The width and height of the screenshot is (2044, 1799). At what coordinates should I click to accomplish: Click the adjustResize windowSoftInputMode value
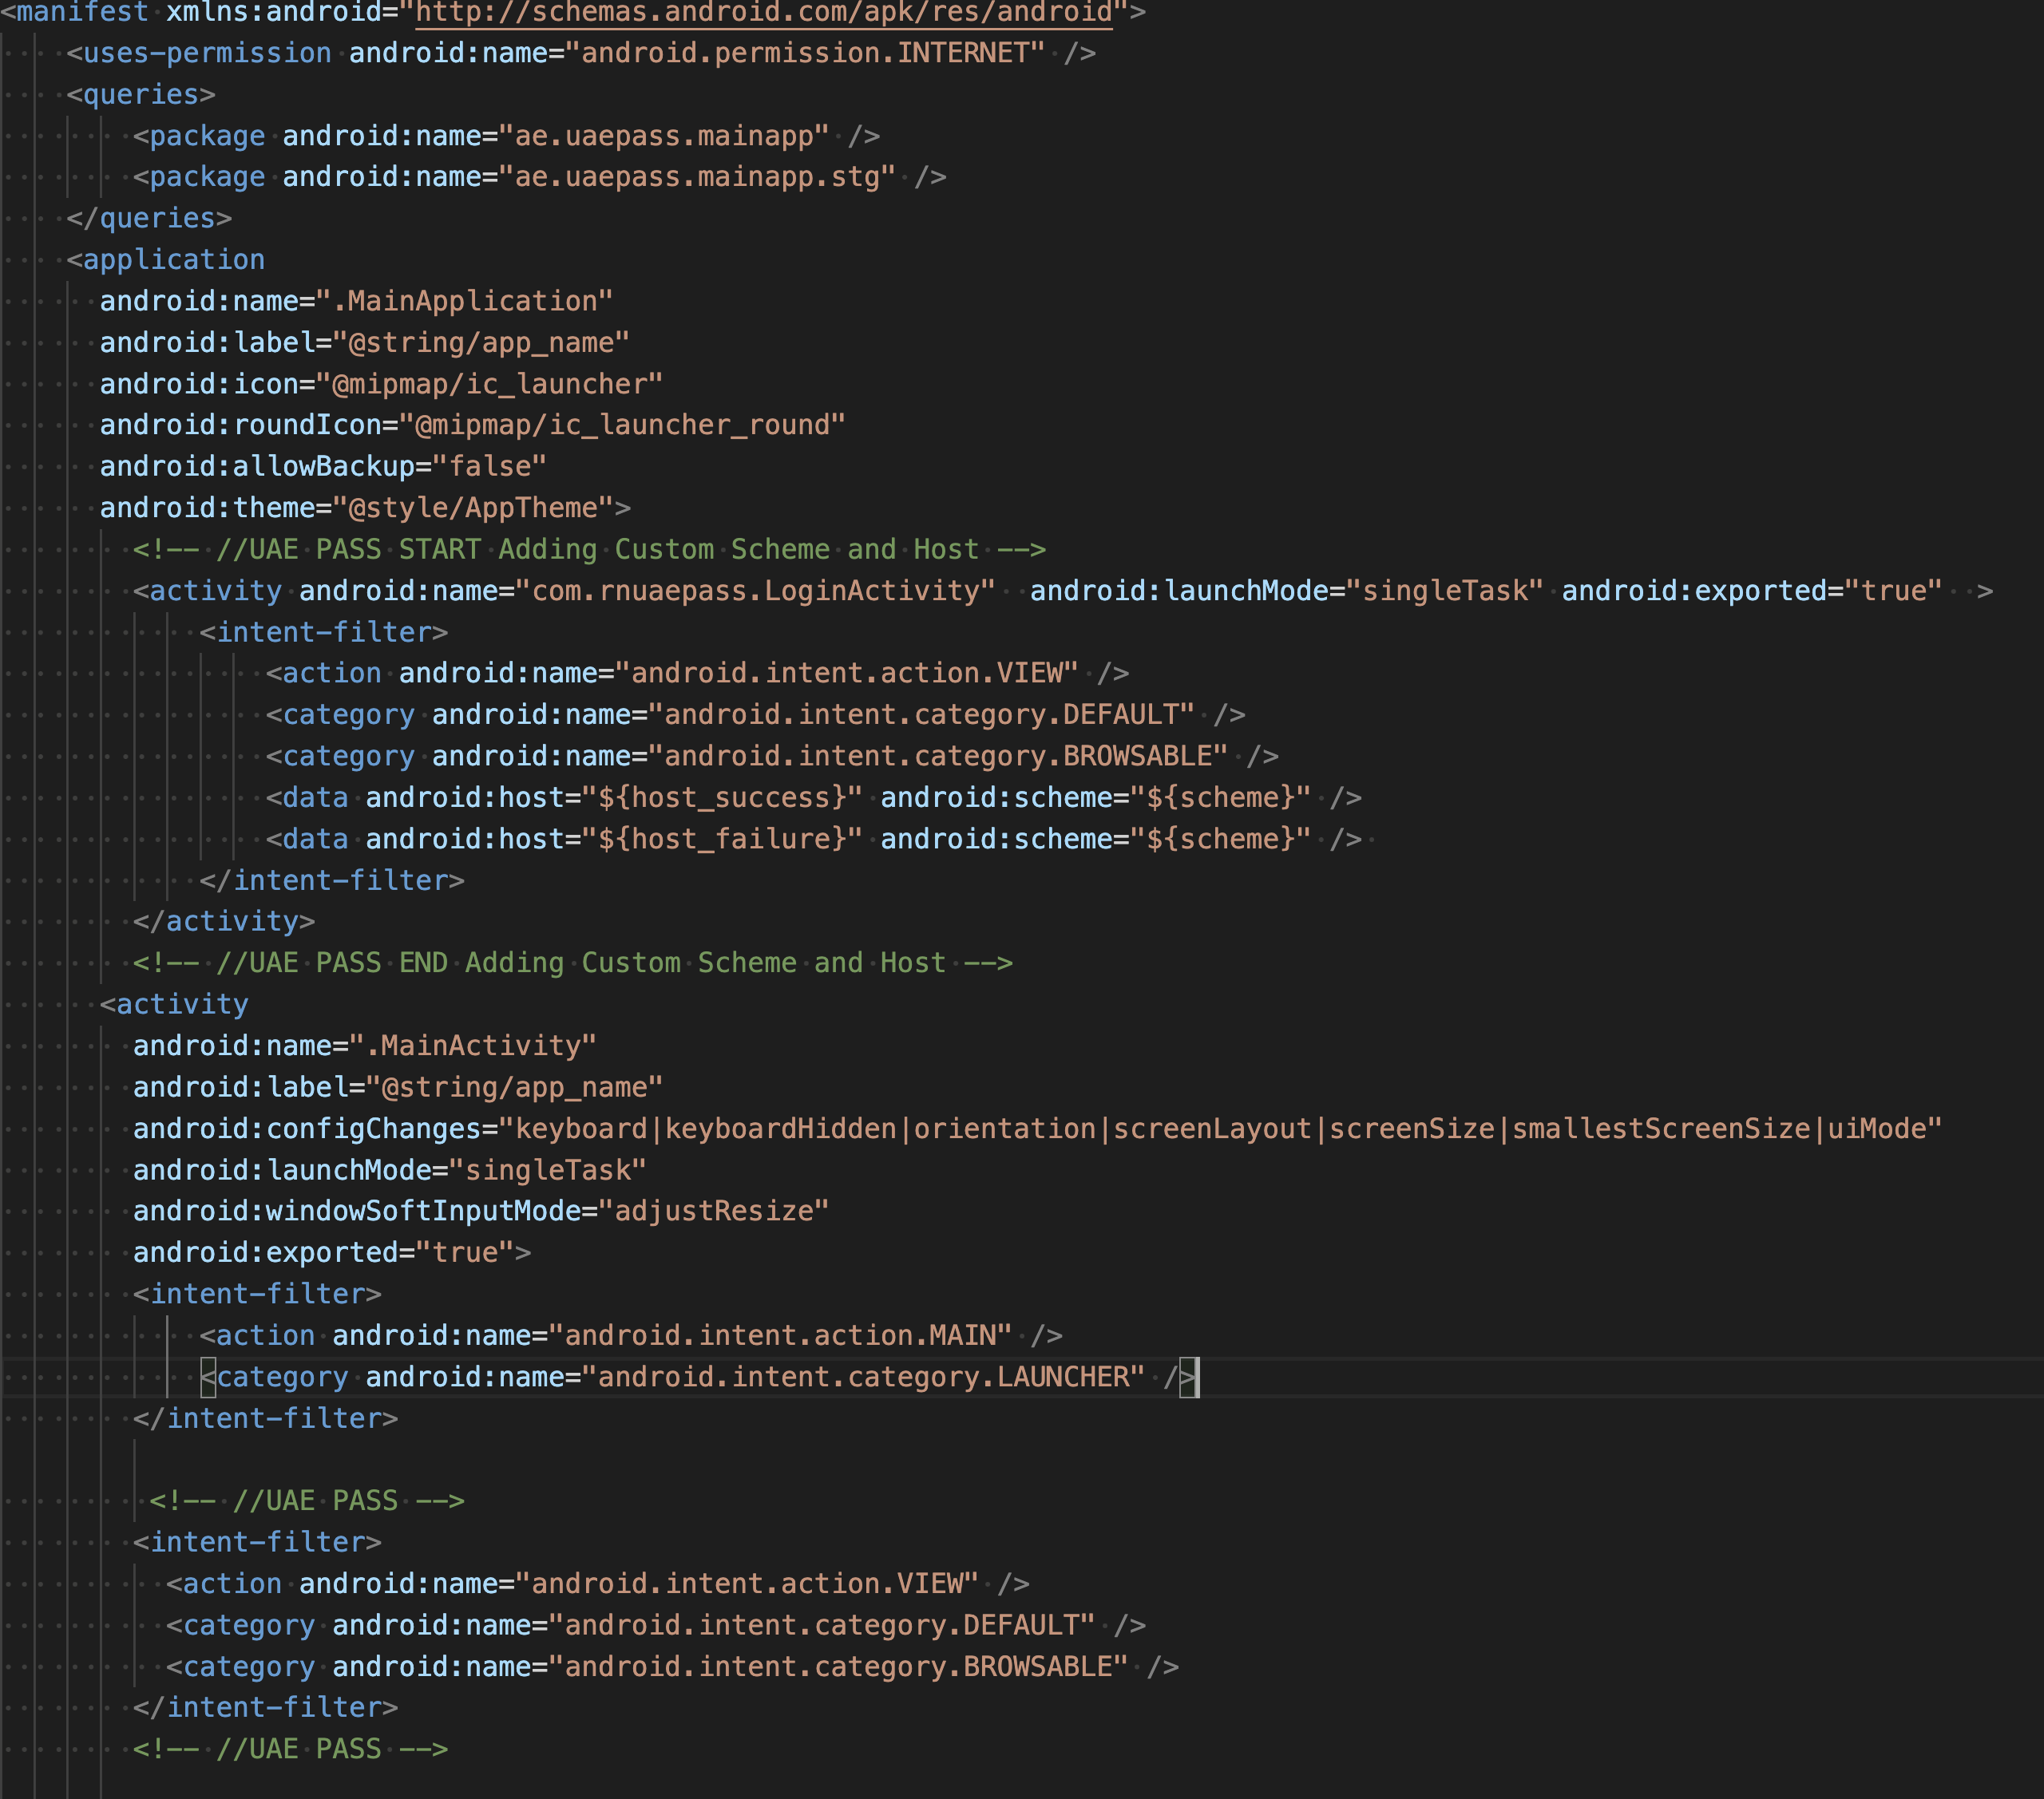point(713,1212)
